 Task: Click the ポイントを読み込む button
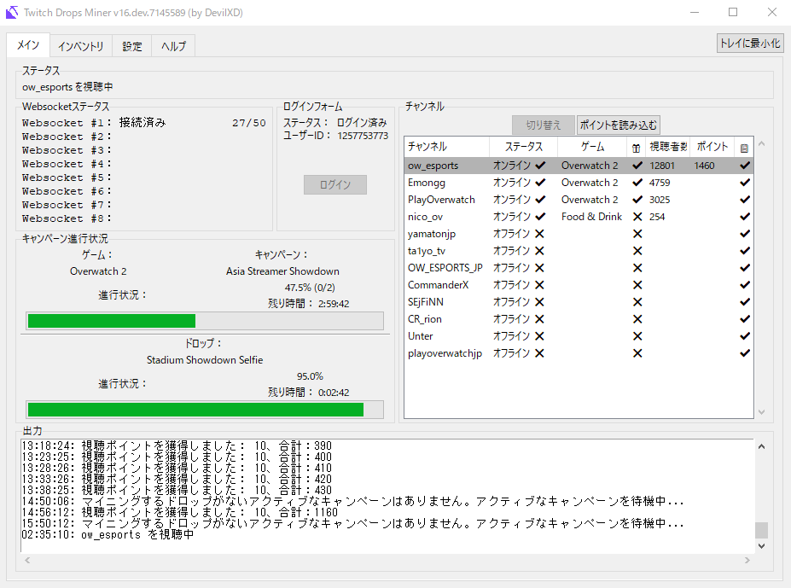click(x=619, y=125)
